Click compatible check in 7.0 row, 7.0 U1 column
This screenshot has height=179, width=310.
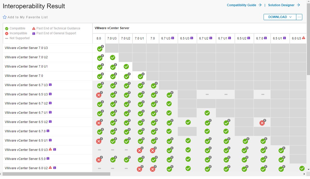pyautogui.click(x=140, y=77)
